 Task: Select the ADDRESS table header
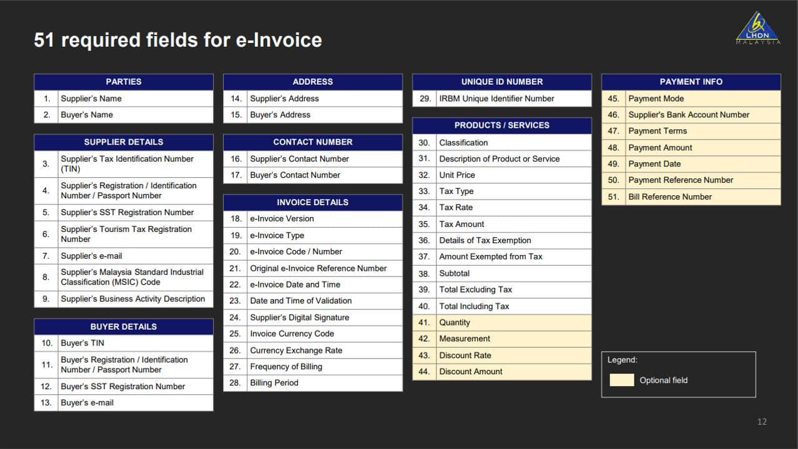313,82
